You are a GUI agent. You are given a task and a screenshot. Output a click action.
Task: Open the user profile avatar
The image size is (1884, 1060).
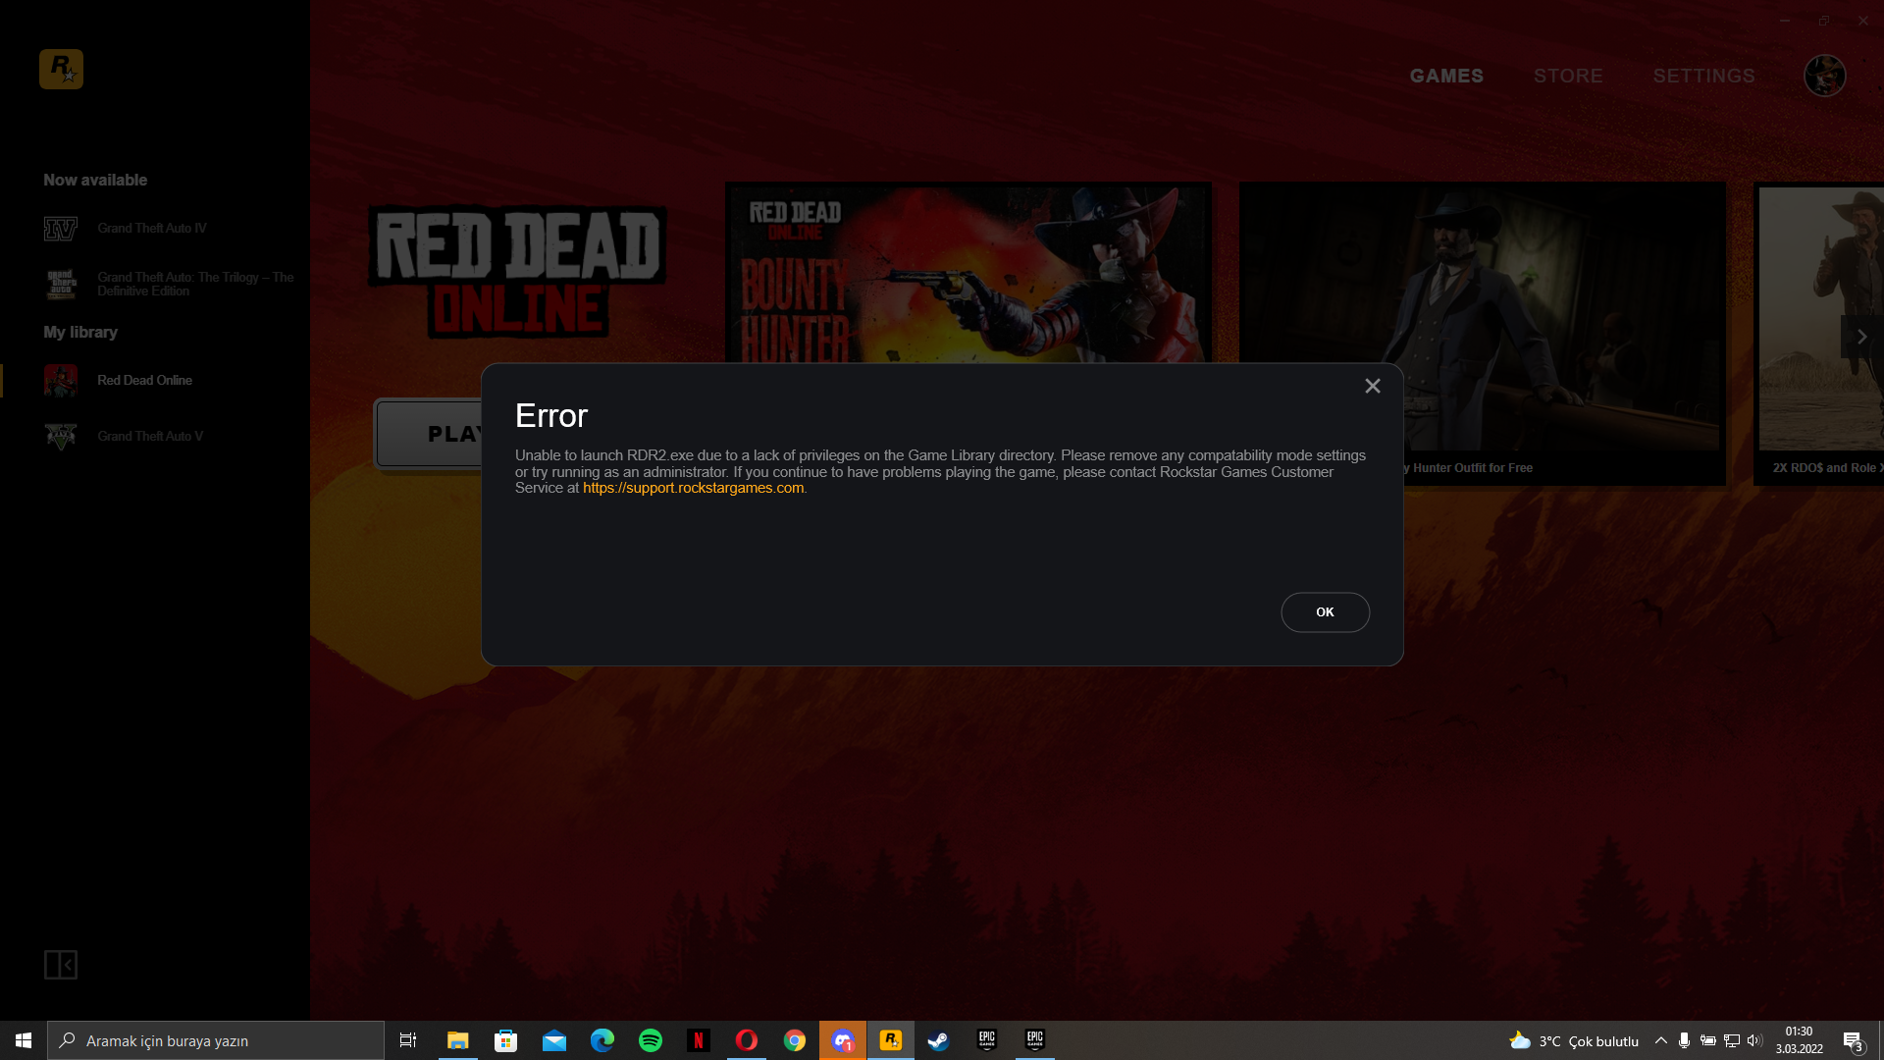[x=1824, y=76]
